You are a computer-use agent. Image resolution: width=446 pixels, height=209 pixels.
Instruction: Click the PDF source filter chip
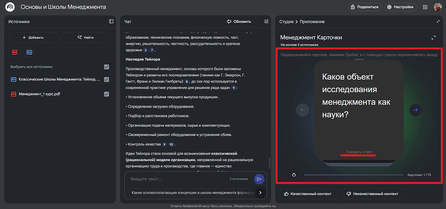point(14,52)
